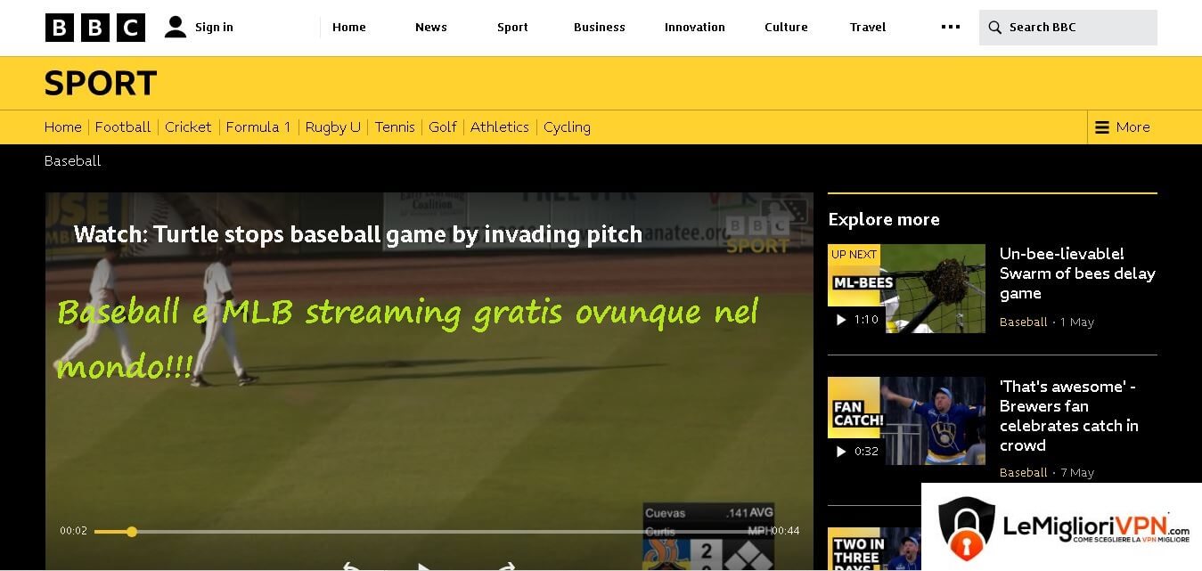The height and width of the screenshot is (571, 1202).
Task: Open News in the top navigation
Action: pyautogui.click(x=431, y=28)
